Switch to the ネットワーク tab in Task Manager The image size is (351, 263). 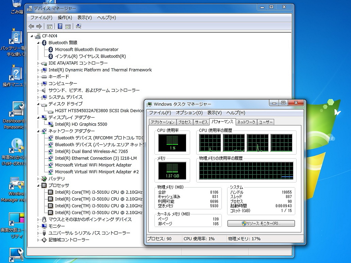pyautogui.click(x=246, y=122)
